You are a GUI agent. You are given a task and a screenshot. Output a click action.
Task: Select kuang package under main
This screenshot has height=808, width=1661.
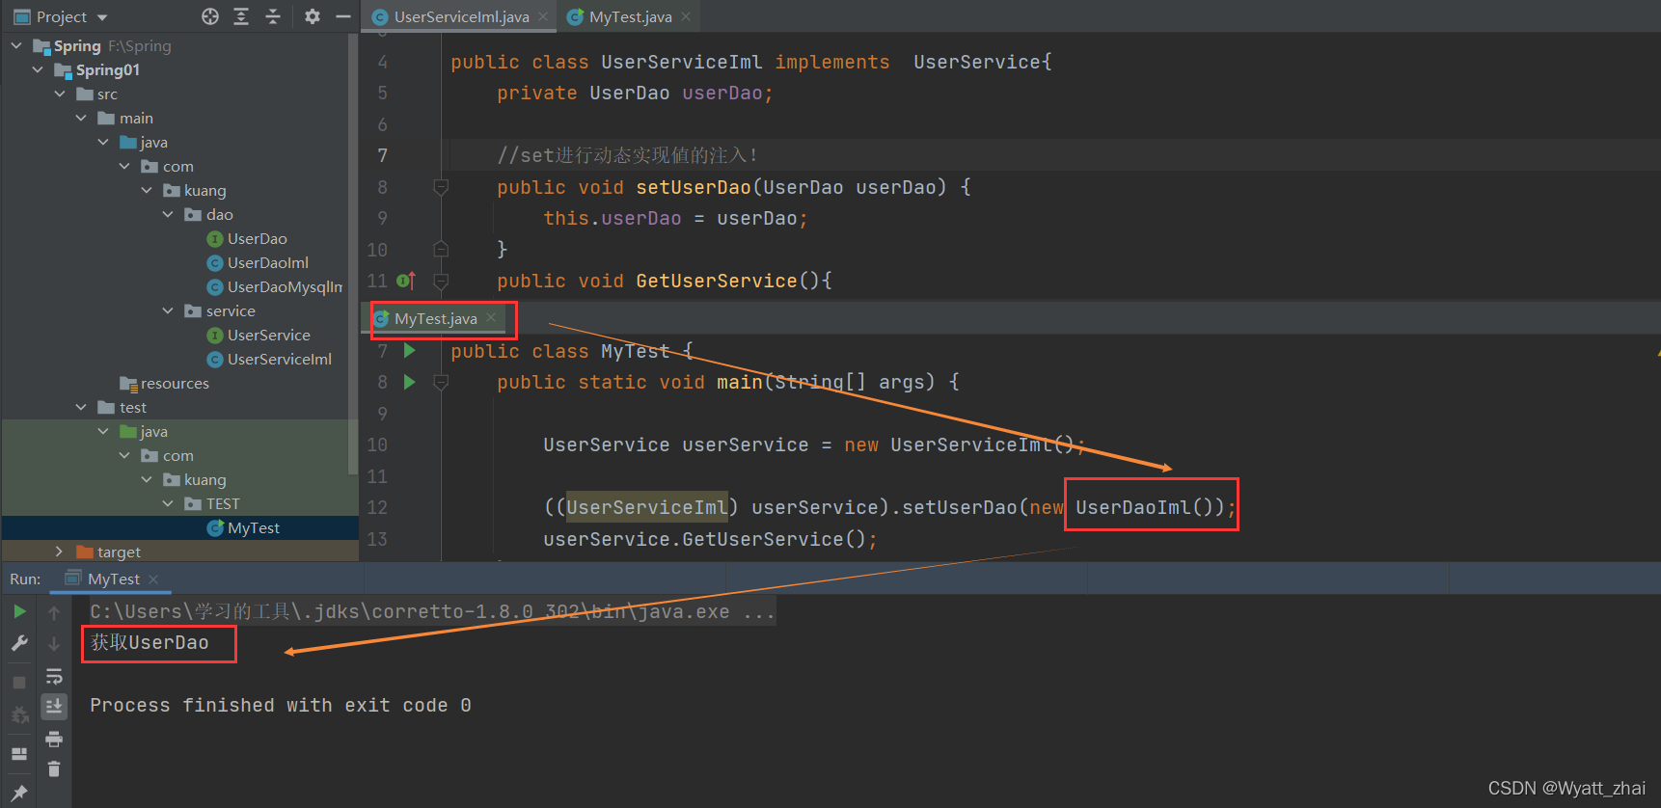tap(195, 190)
